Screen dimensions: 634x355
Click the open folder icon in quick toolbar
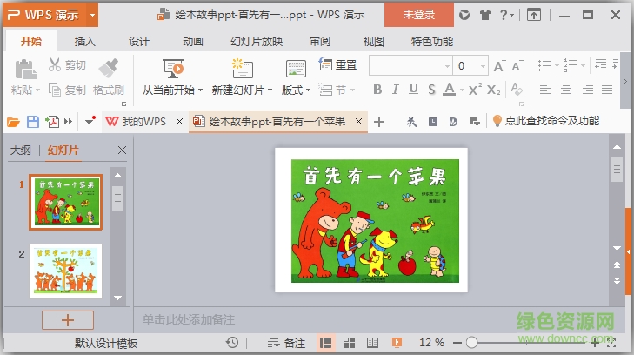click(13, 121)
